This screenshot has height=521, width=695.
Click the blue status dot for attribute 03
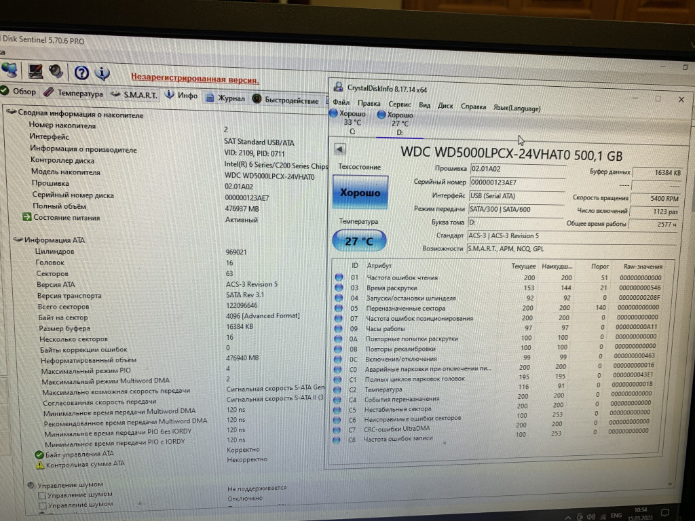click(x=339, y=287)
